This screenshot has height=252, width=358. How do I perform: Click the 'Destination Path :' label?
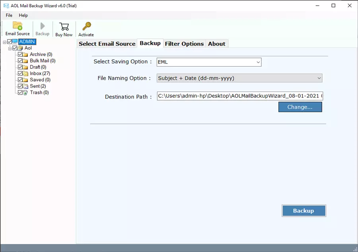128,97
